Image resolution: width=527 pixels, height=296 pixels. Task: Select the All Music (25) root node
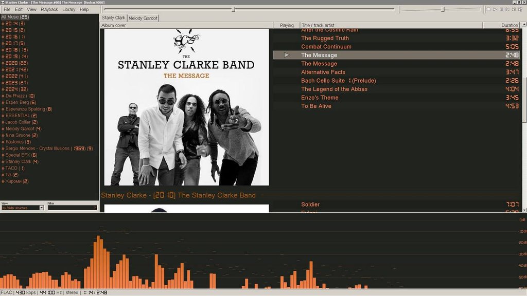(15, 17)
